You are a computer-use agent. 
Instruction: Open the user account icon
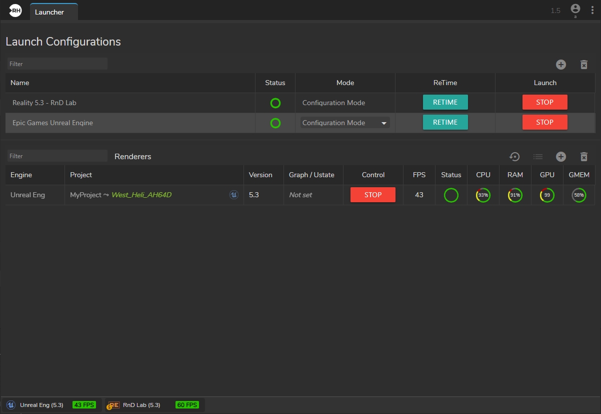(575, 9)
